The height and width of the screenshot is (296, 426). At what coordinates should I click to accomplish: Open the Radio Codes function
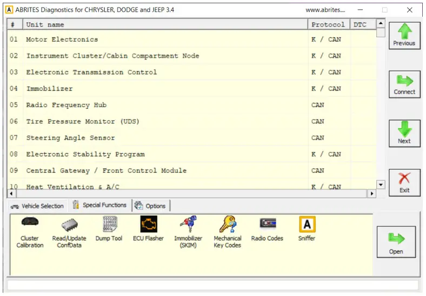pyautogui.click(x=268, y=229)
